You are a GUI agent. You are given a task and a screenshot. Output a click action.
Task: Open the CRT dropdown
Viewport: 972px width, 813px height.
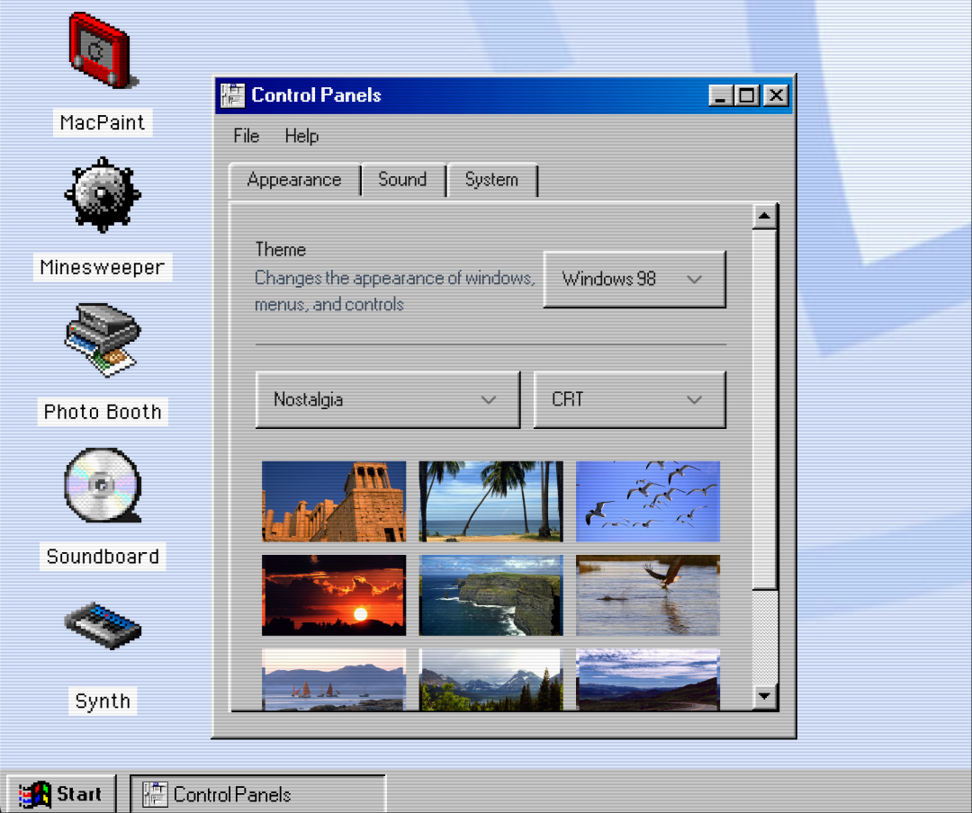(629, 399)
